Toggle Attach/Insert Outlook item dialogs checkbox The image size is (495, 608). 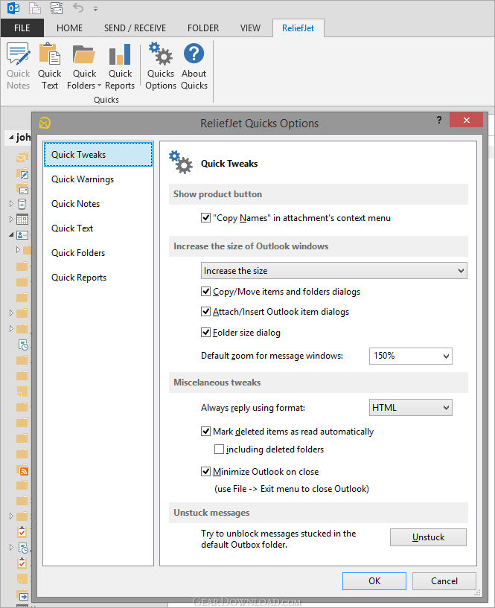(x=205, y=311)
